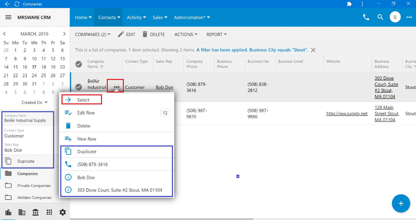Screen dimensions: 416x220
Task: Open the Bob Doe sales rep link
Action: (x=165, y=87)
